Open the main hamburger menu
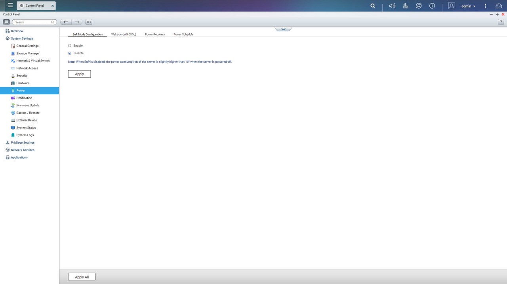507x284 pixels. (x=10, y=6)
